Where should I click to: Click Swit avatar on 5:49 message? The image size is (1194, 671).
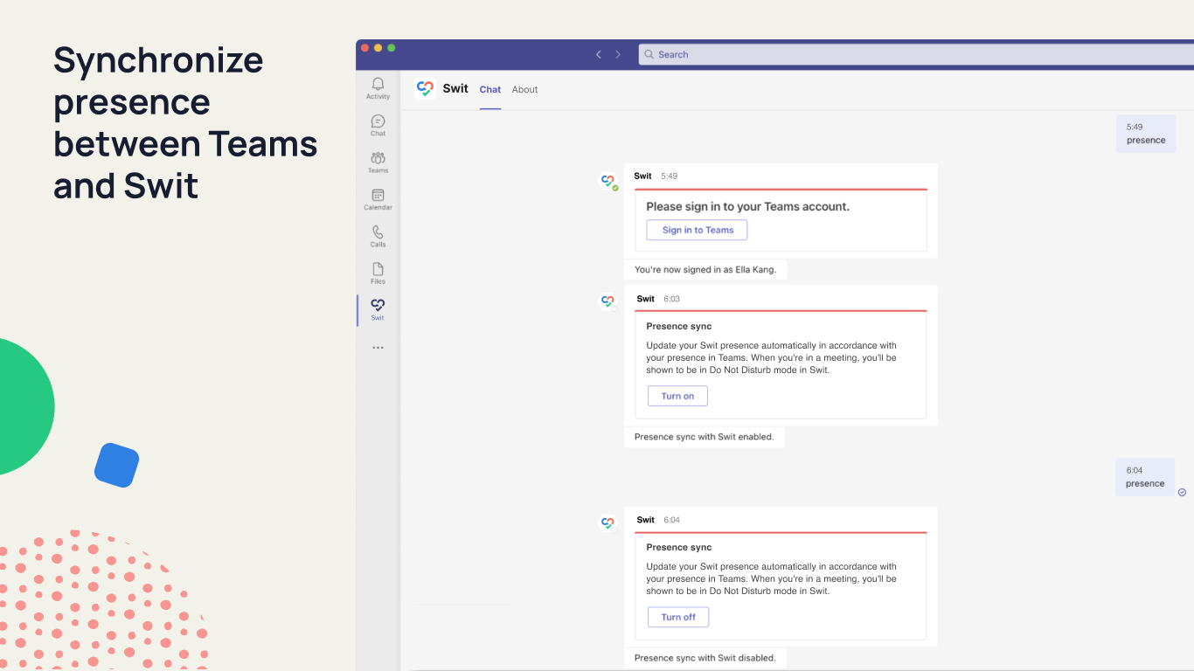607,181
